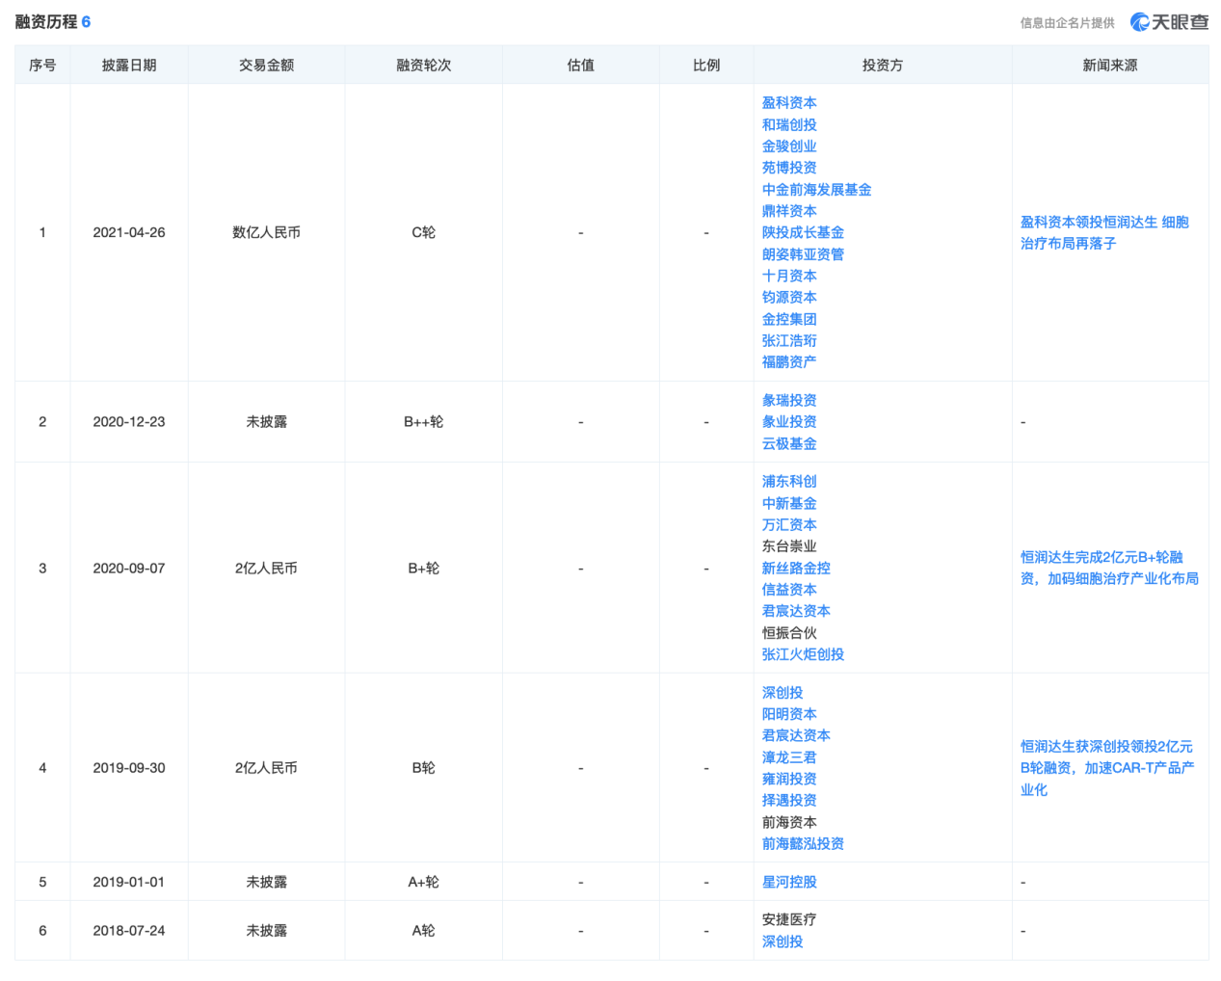Viewport: 1221px width, 981px height.
Task: Open 朗姿韩亚资管 investor page
Action: 803,254
